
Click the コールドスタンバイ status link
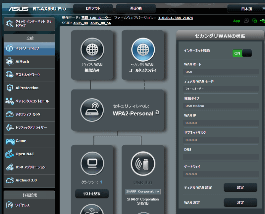pos(143,70)
